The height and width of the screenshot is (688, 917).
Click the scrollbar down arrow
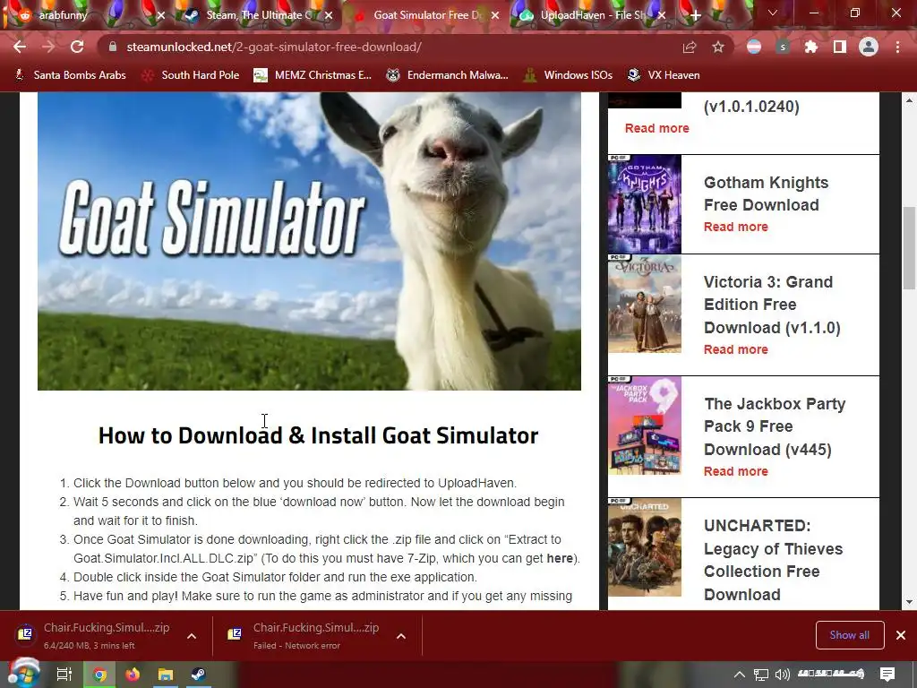click(x=909, y=602)
